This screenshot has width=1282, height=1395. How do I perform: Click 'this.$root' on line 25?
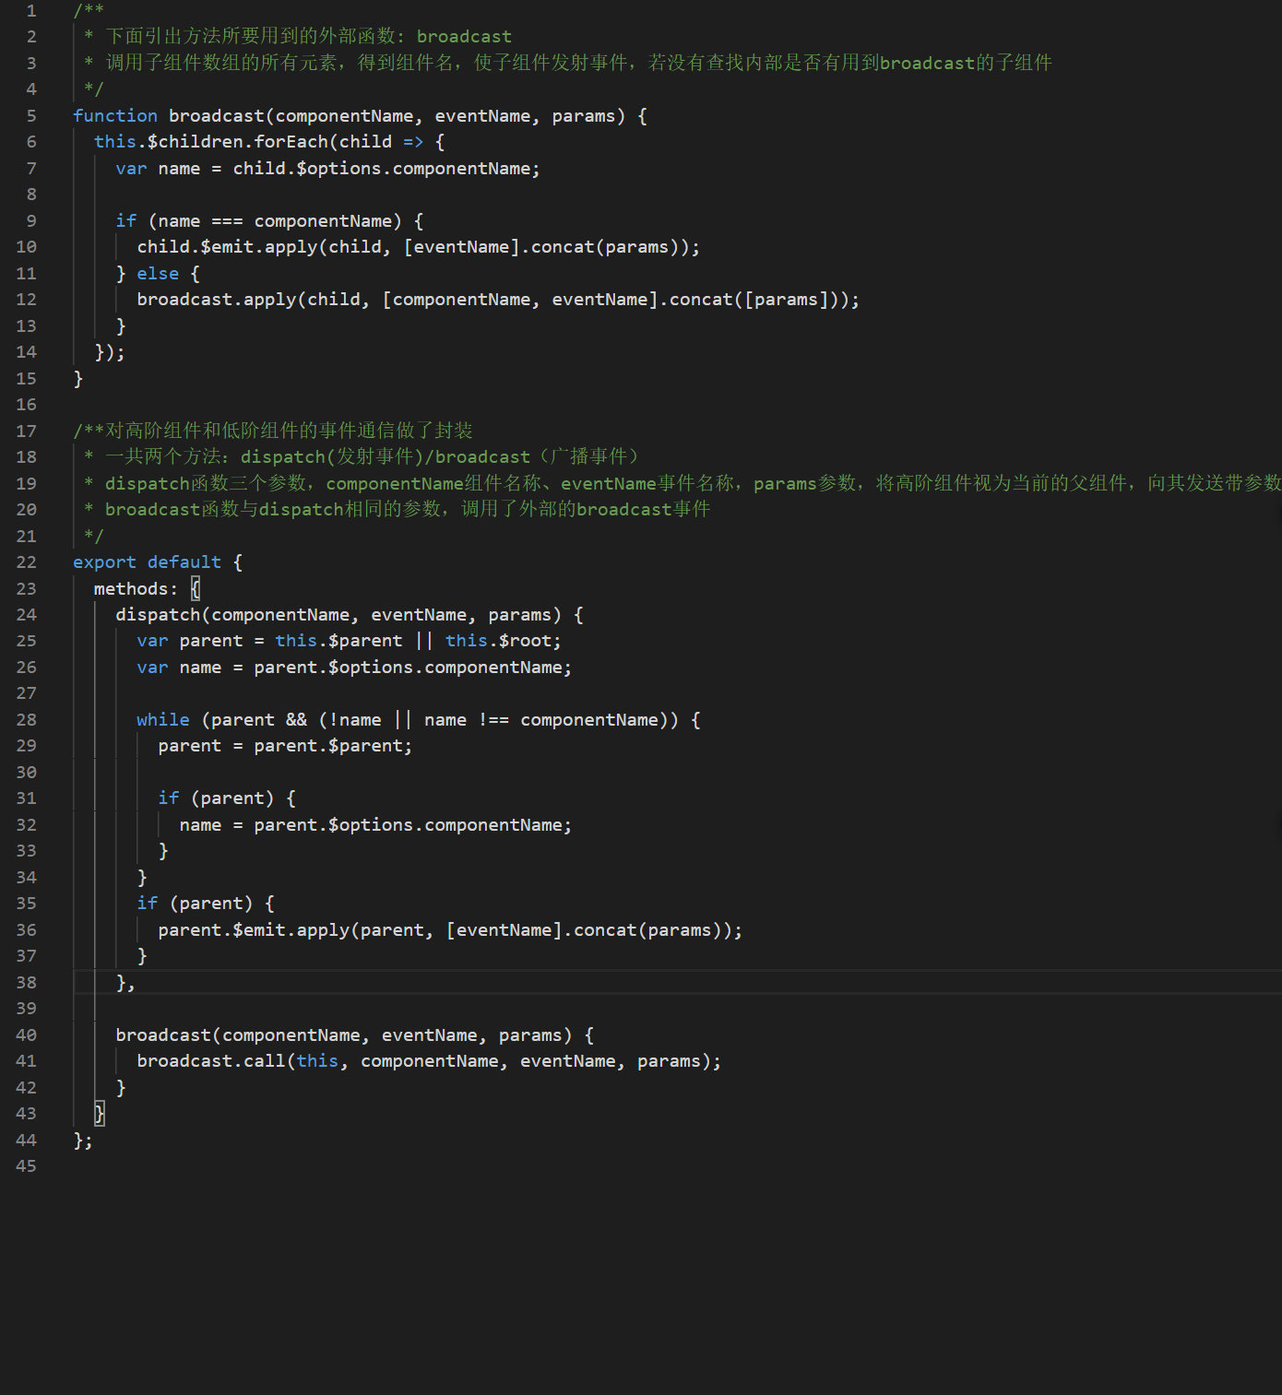[498, 640]
